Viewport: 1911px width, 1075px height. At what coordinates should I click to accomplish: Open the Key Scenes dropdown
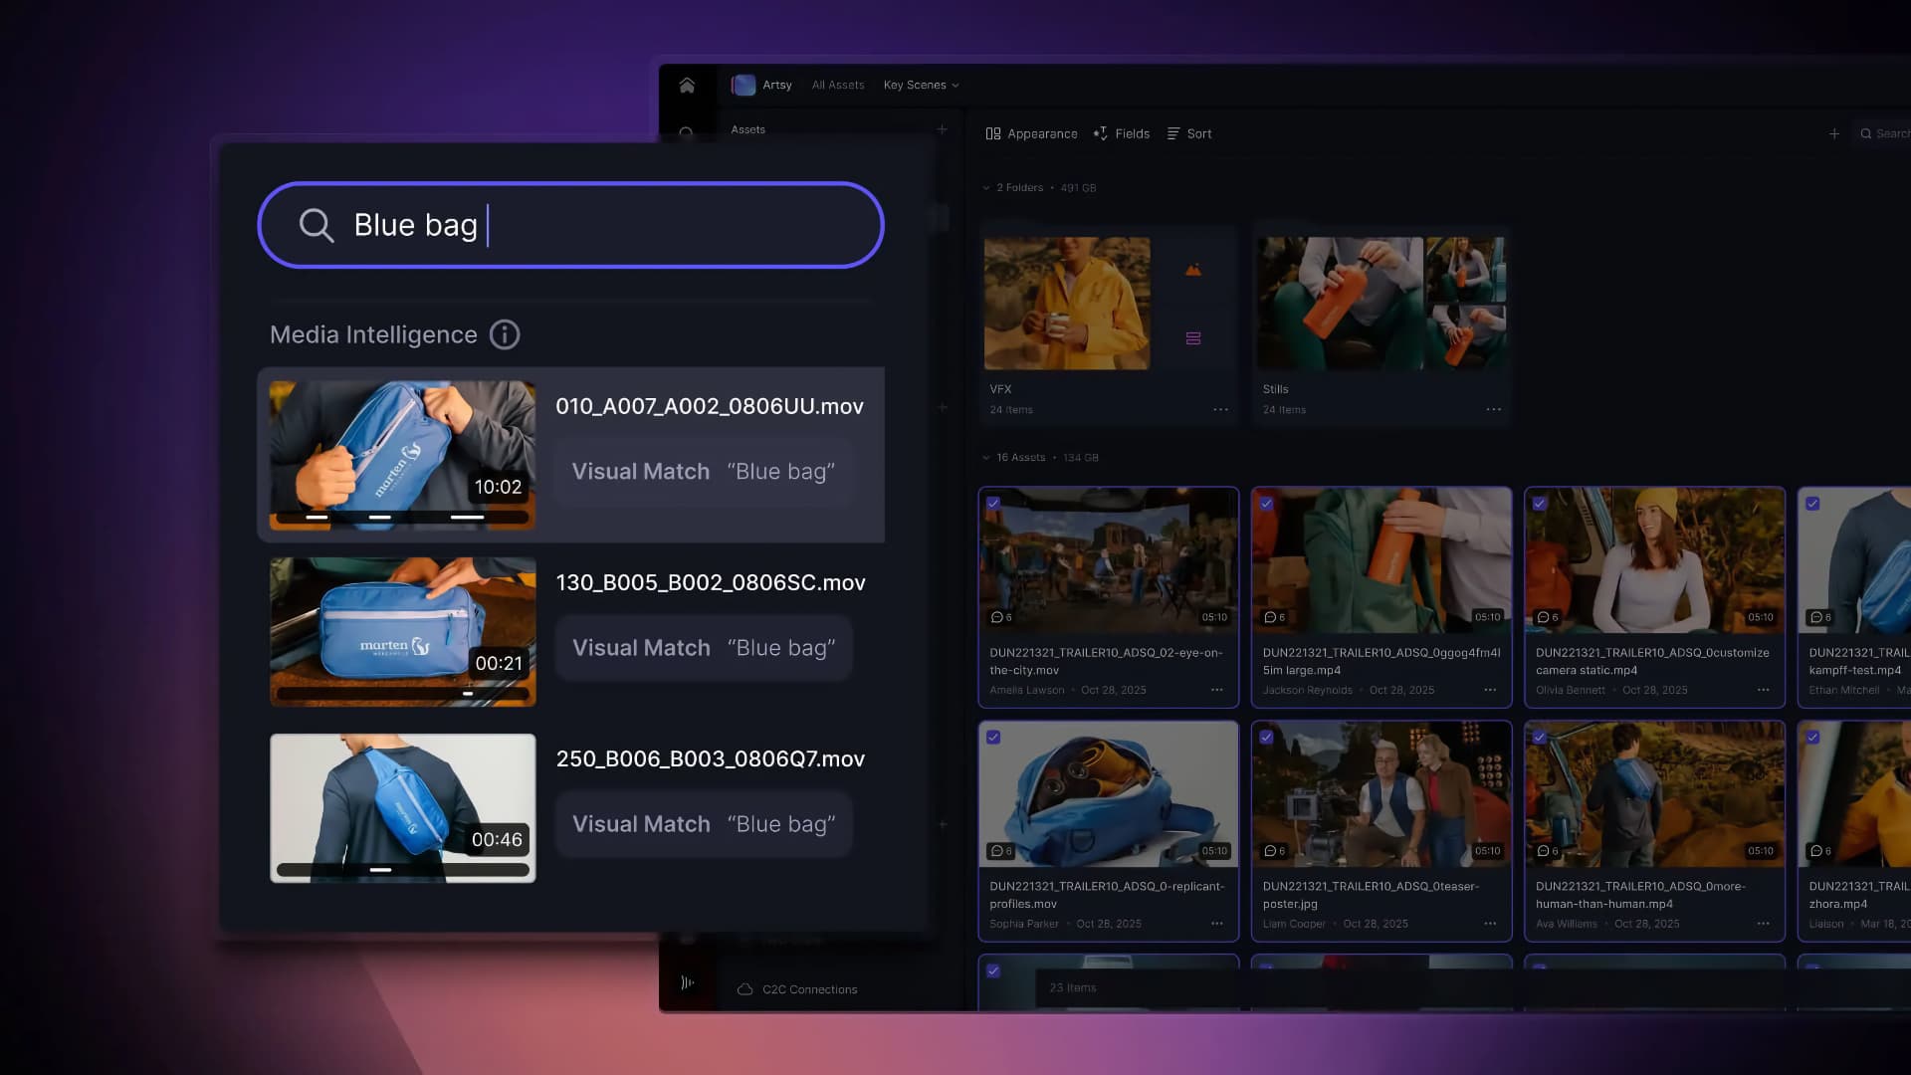point(920,85)
